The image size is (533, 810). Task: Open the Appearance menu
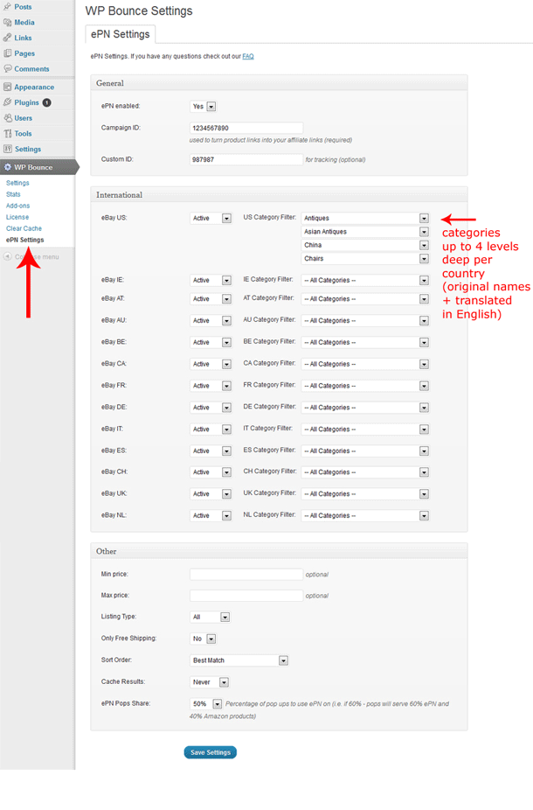[34, 87]
